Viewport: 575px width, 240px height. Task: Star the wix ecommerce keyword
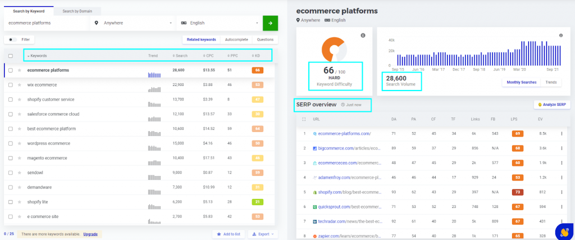pos(20,85)
